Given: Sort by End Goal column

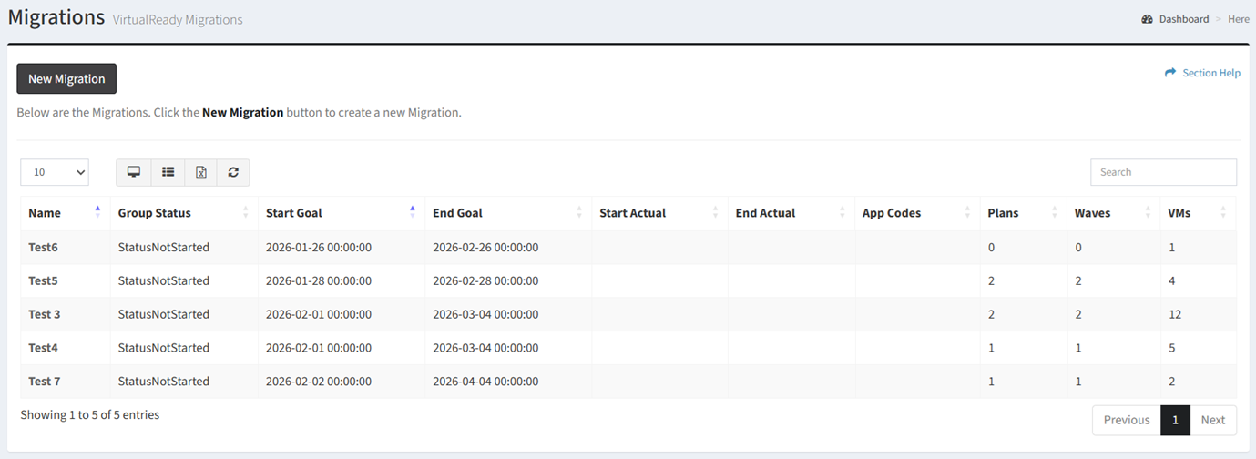Looking at the screenshot, I should click(508, 213).
